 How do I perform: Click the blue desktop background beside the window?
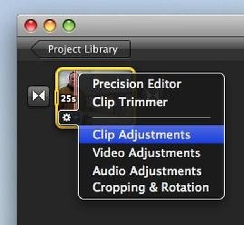click(x=8, y=109)
